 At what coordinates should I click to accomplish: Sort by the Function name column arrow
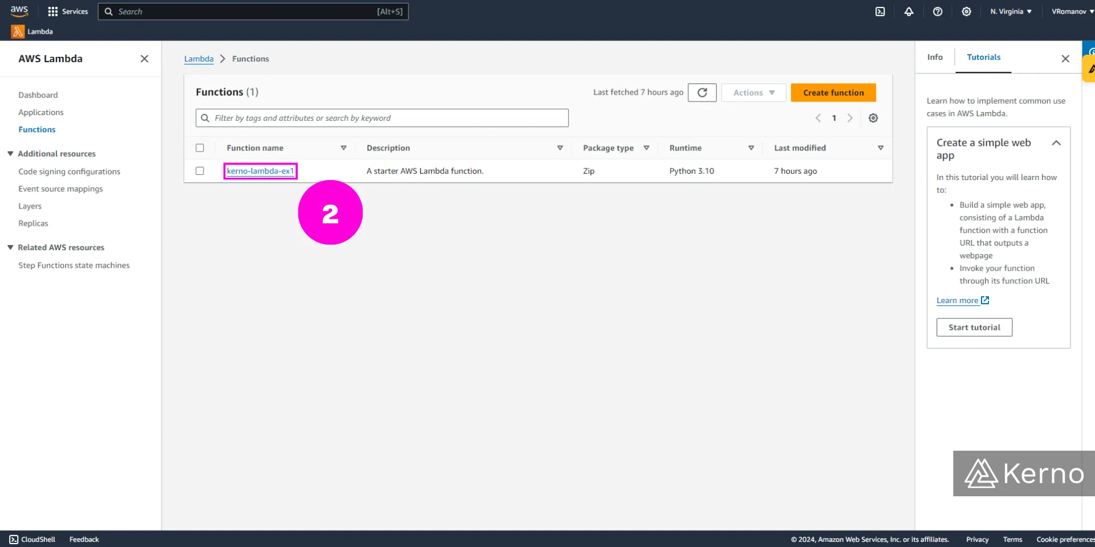[x=343, y=148]
